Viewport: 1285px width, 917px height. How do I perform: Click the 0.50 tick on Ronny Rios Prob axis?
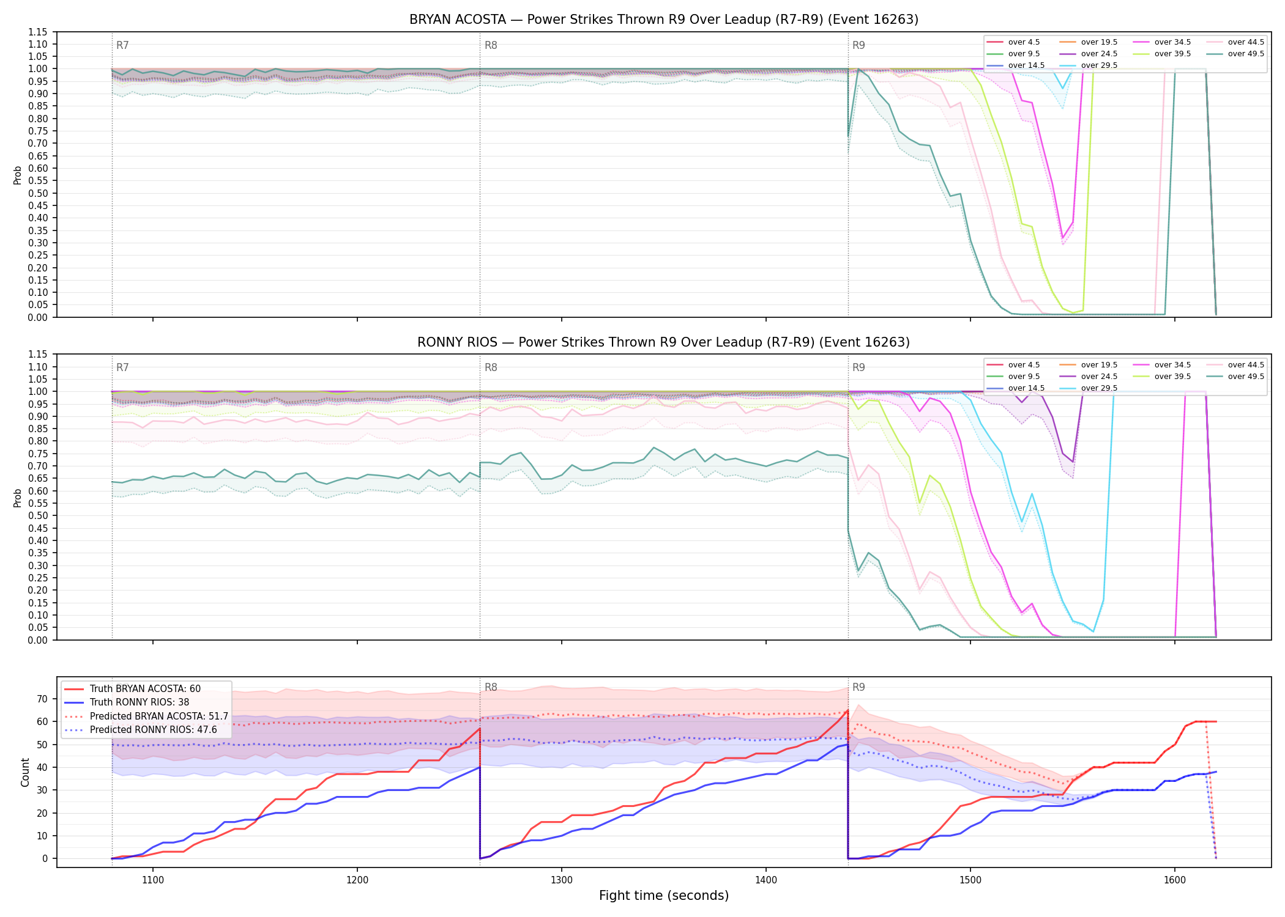(x=37, y=516)
